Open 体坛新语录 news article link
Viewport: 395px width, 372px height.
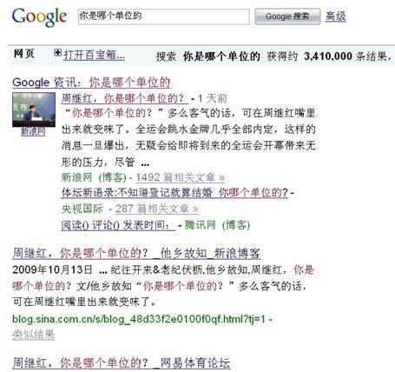point(174,193)
